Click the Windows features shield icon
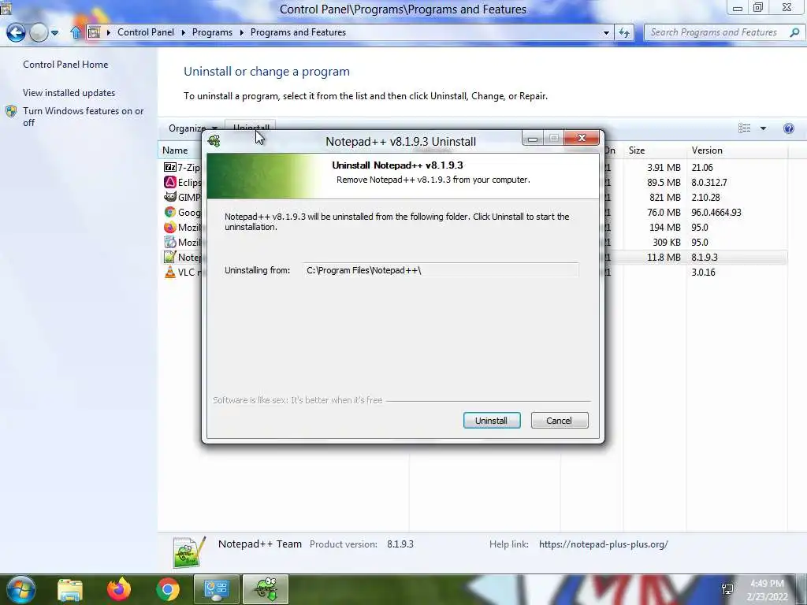The width and height of the screenshot is (807, 605). click(11, 111)
